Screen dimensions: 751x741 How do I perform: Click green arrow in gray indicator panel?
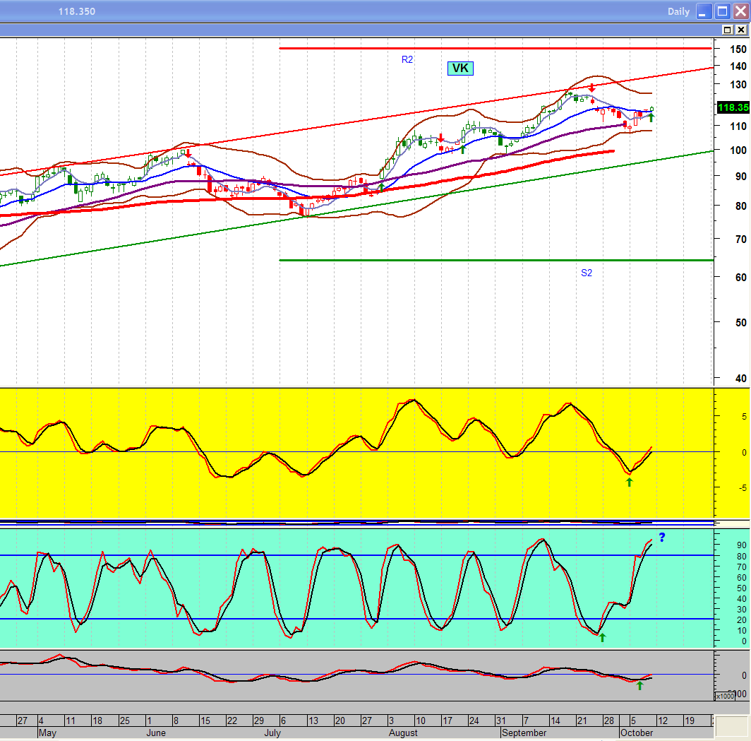tap(640, 686)
